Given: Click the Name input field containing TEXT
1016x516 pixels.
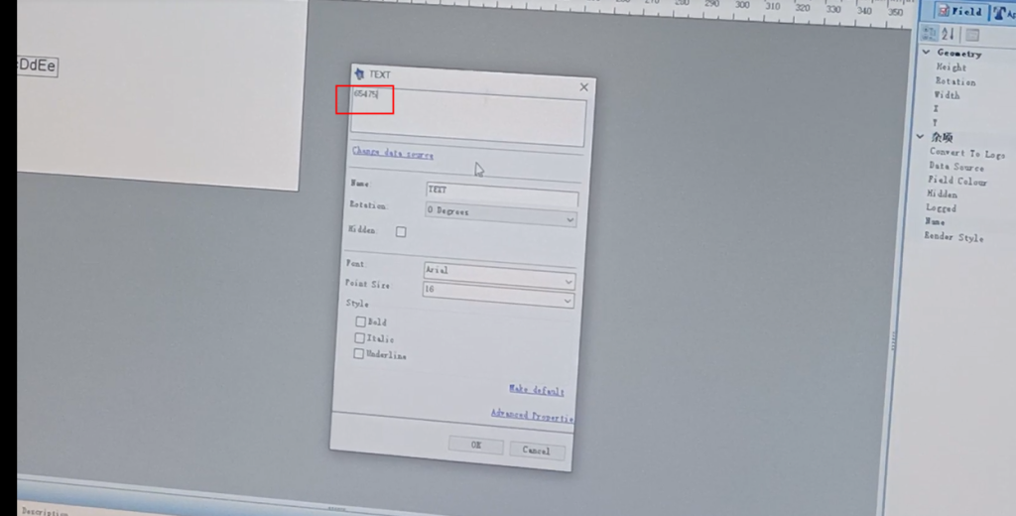Looking at the screenshot, I should coord(501,192).
